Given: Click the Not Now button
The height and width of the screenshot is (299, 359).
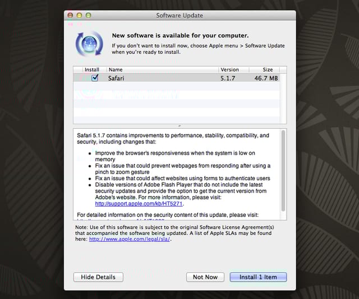Looking at the screenshot, I should 205,277.
